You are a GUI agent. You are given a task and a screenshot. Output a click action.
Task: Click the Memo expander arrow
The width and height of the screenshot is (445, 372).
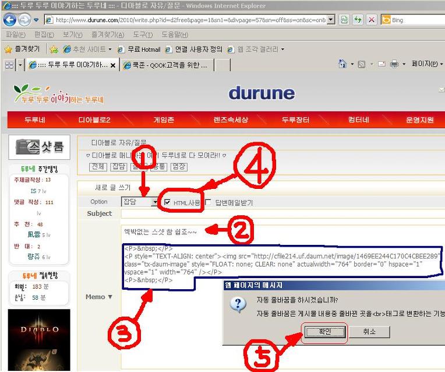tap(110, 297)
